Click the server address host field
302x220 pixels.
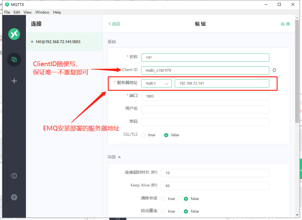222,83
